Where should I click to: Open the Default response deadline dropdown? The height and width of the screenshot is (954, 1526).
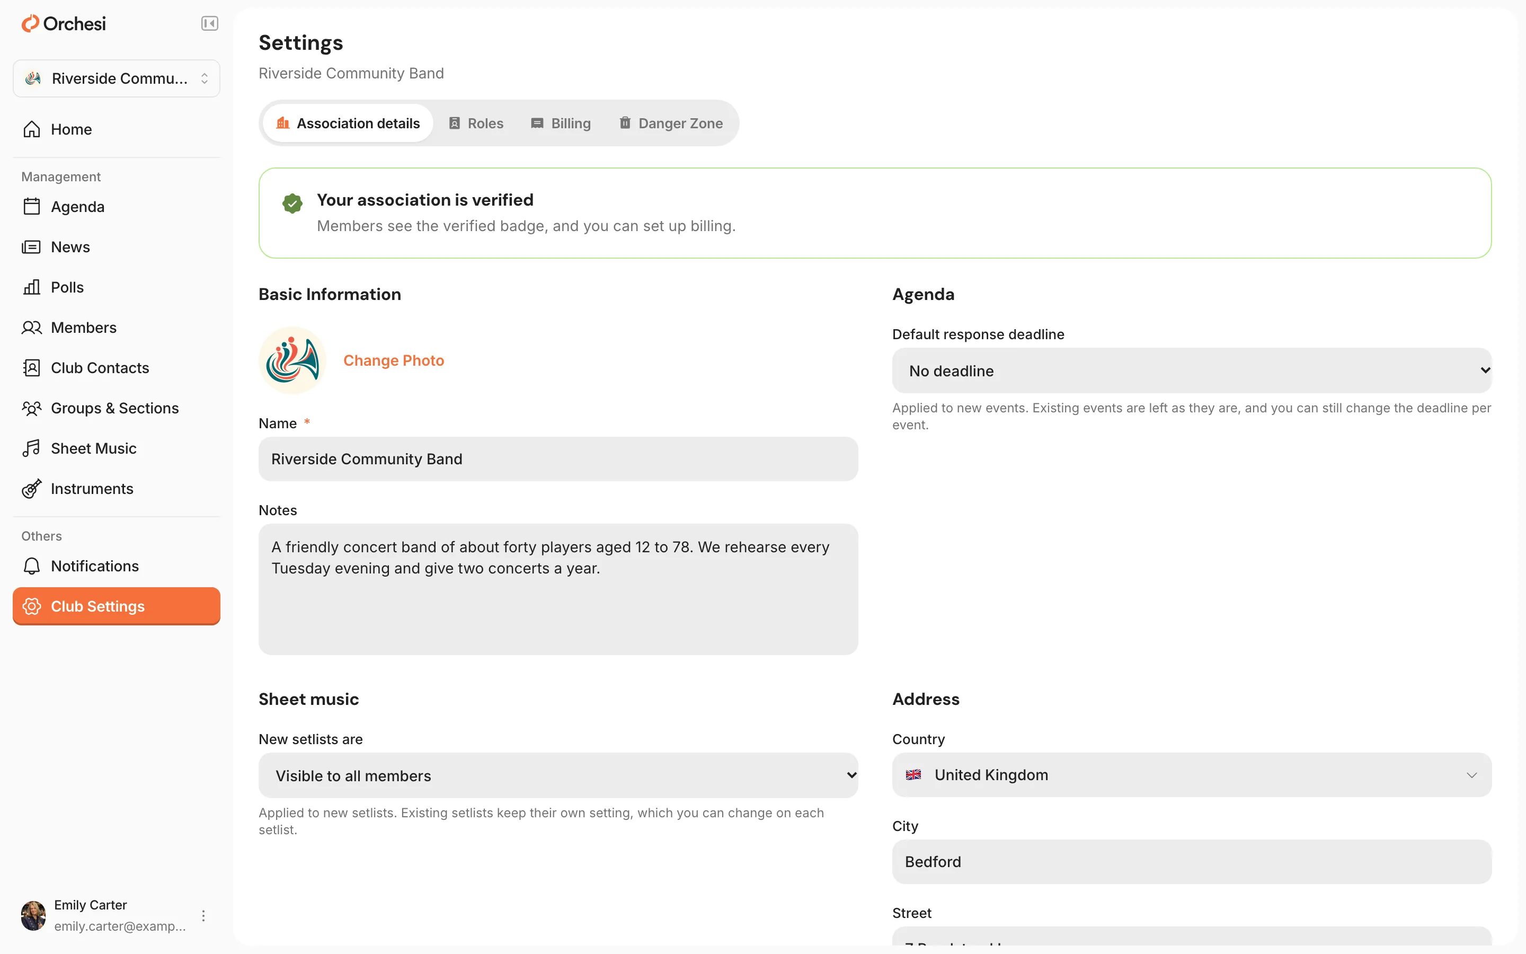[x=1191, y=370]
